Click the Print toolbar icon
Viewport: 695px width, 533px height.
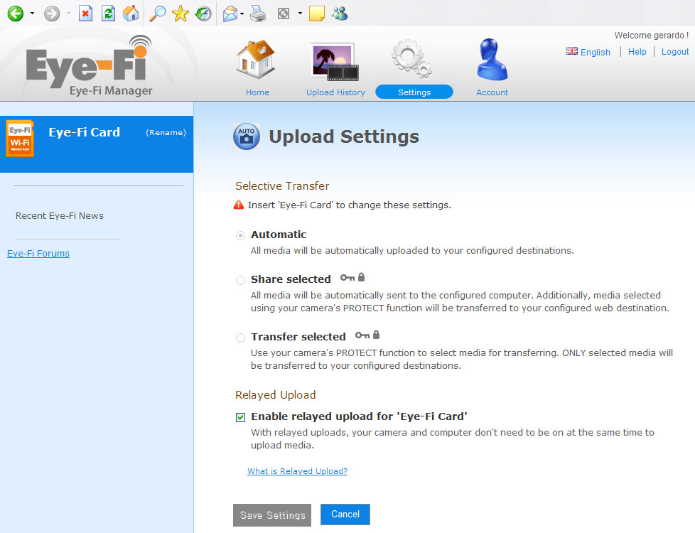[258, 14]
